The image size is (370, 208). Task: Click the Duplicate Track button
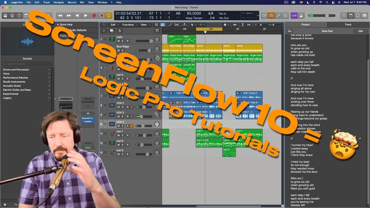click(112, 31)
